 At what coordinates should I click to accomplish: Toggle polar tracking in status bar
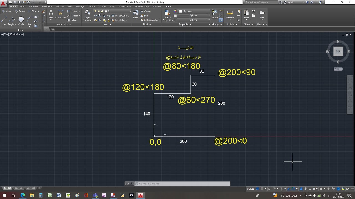point(274,189)
